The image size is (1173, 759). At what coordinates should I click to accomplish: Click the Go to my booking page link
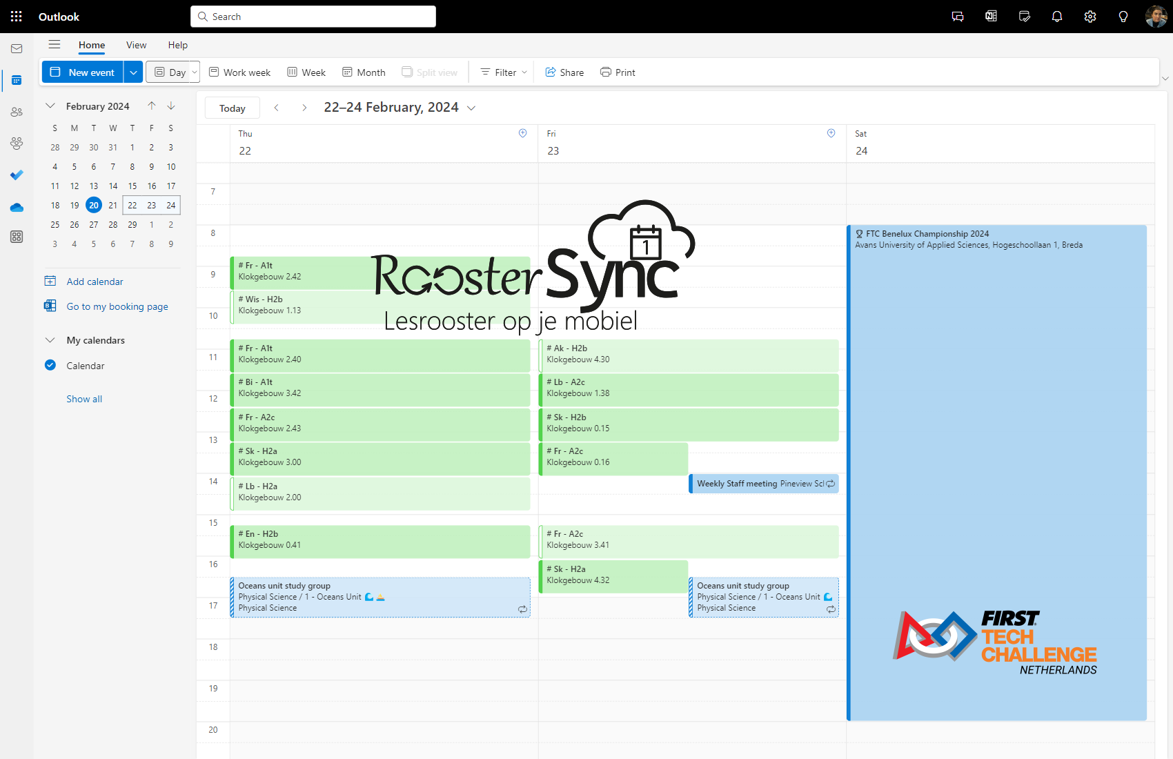[x=117, y=306]
